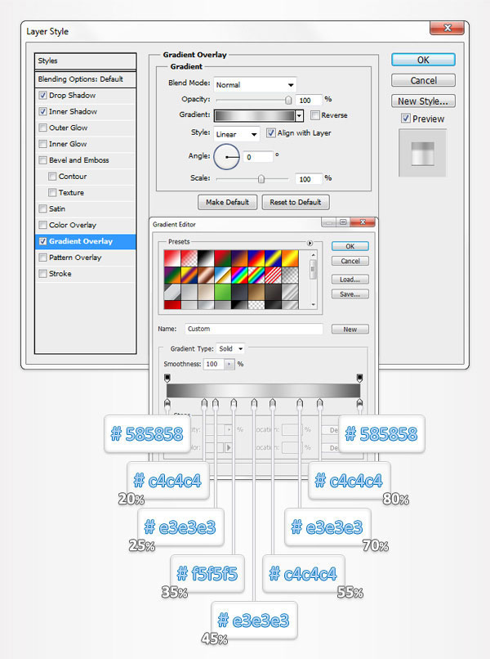The height and width of the screenshot is (659, 490).
Task: Open the Style Linear dropdown
Action: 236,134
